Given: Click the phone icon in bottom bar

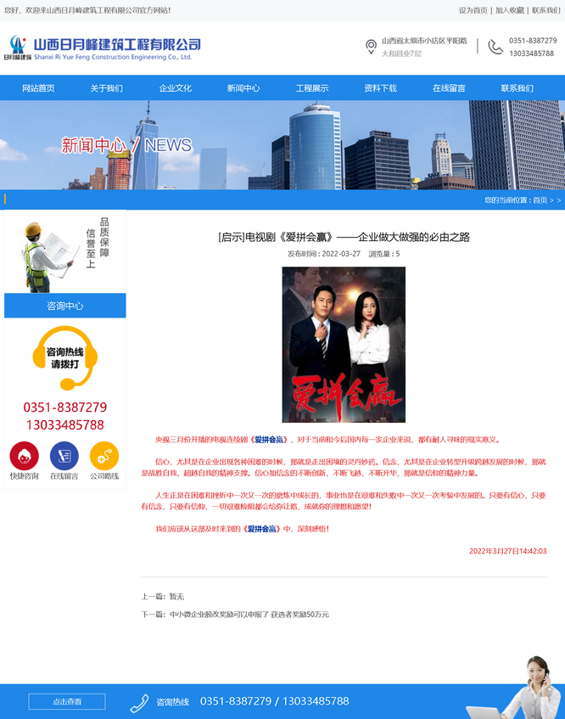Looking at the screenshot, I should pyautogui.click(x=139, y=702).
